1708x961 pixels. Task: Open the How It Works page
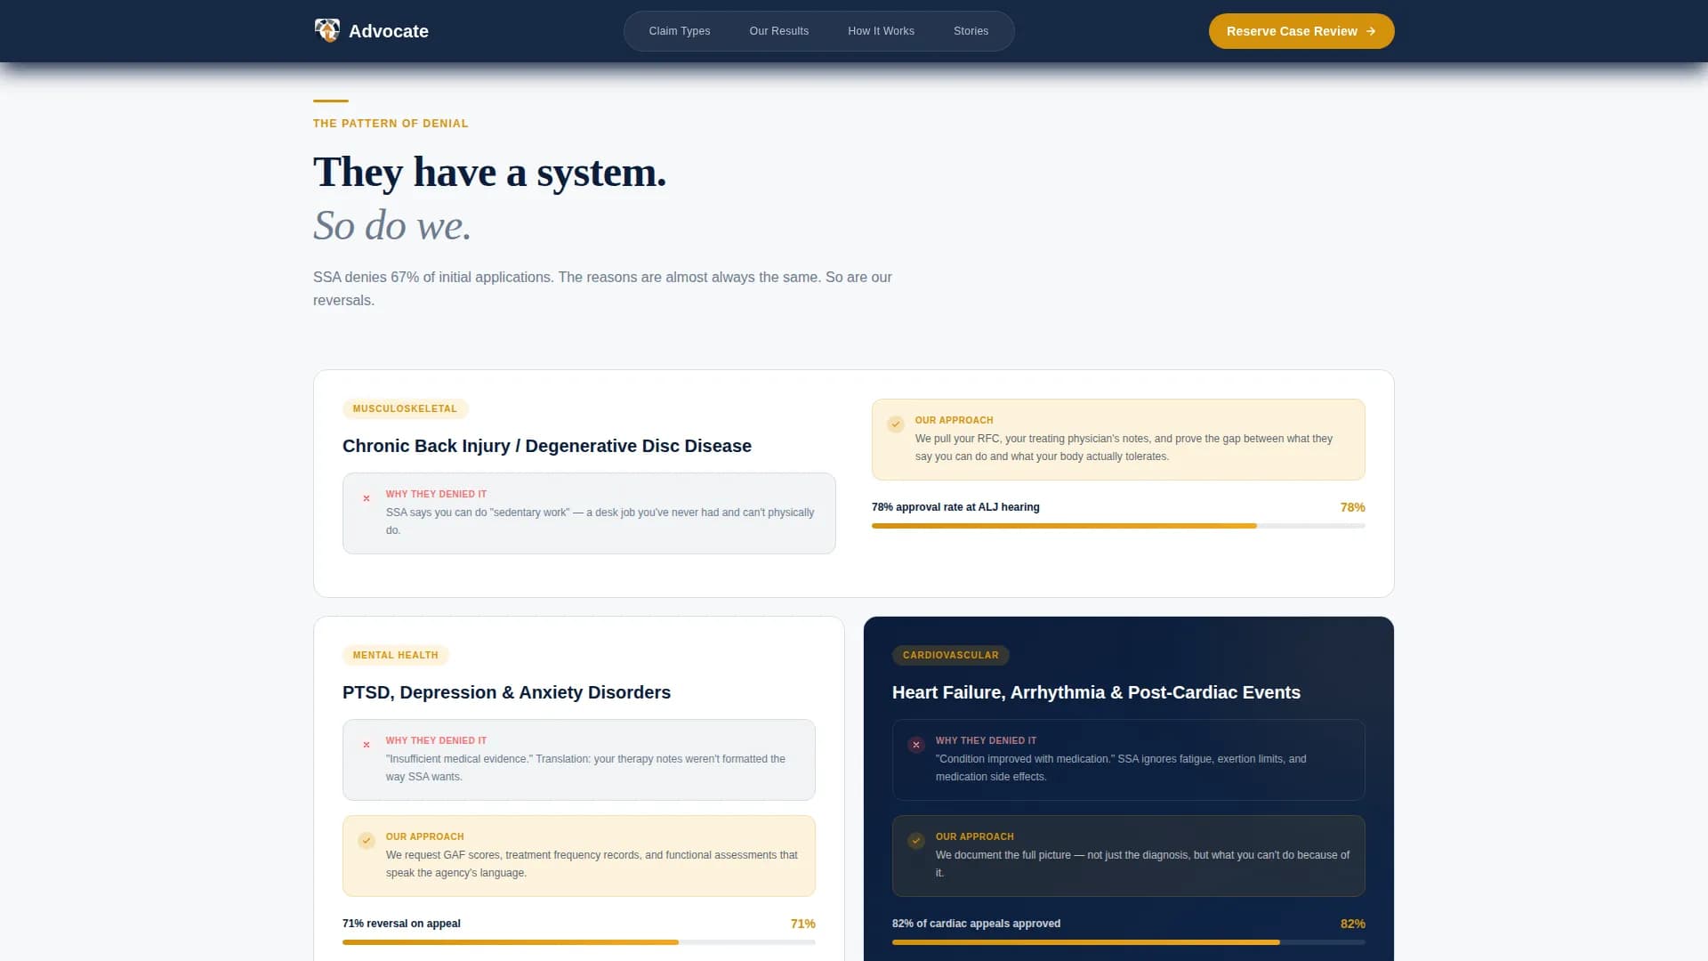881,30
